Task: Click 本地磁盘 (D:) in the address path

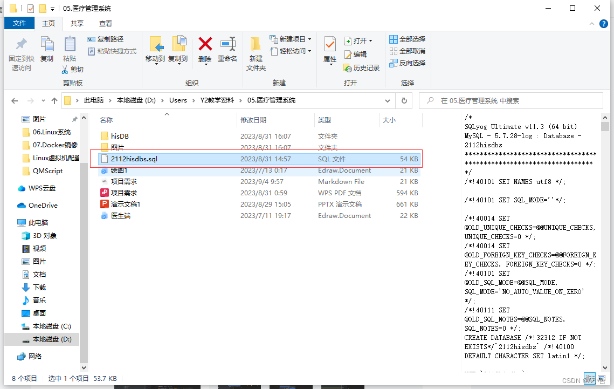Action: (x=136, y=100)
